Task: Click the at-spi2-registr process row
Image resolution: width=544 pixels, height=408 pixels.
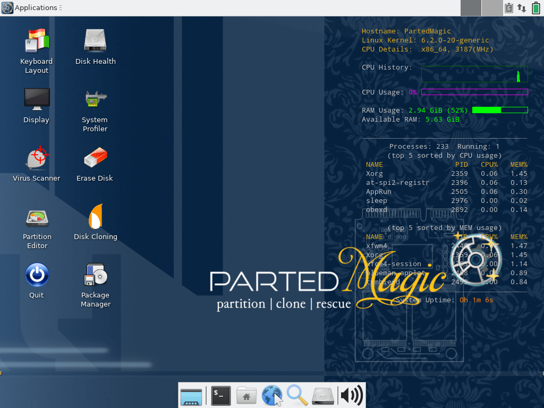Action: (446, 183)
